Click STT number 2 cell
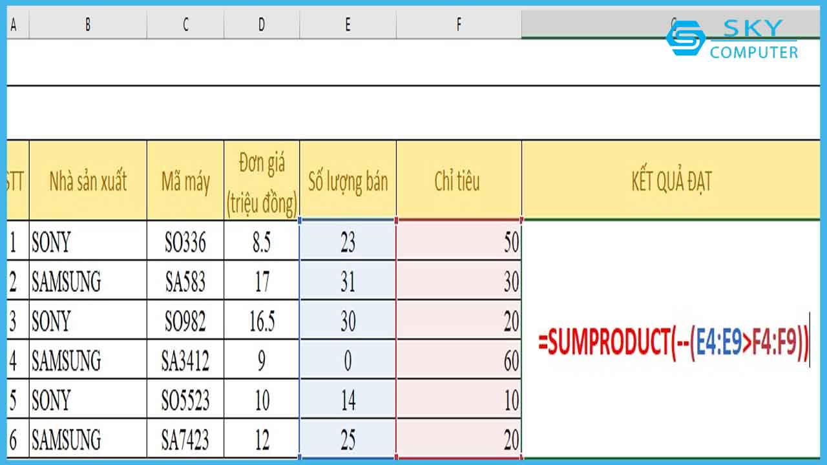Viewport: 827px width, 465px height. 17,281
